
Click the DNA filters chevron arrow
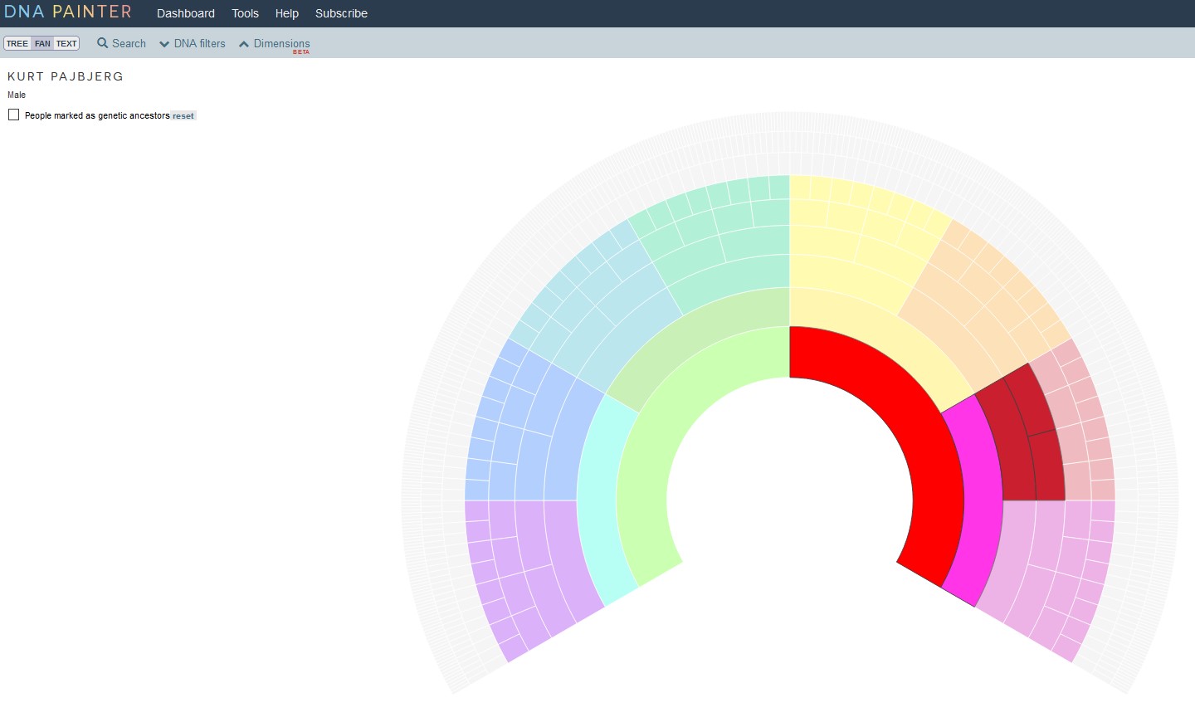pyautogui.click(x=164, y=44)
